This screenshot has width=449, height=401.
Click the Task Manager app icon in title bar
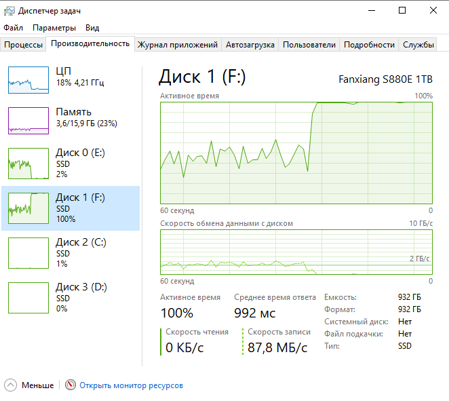[9, 11]
